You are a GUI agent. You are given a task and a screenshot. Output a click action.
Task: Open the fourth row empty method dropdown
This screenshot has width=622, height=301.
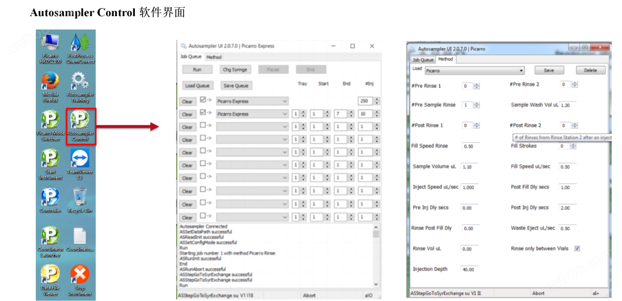click(252, 140)
